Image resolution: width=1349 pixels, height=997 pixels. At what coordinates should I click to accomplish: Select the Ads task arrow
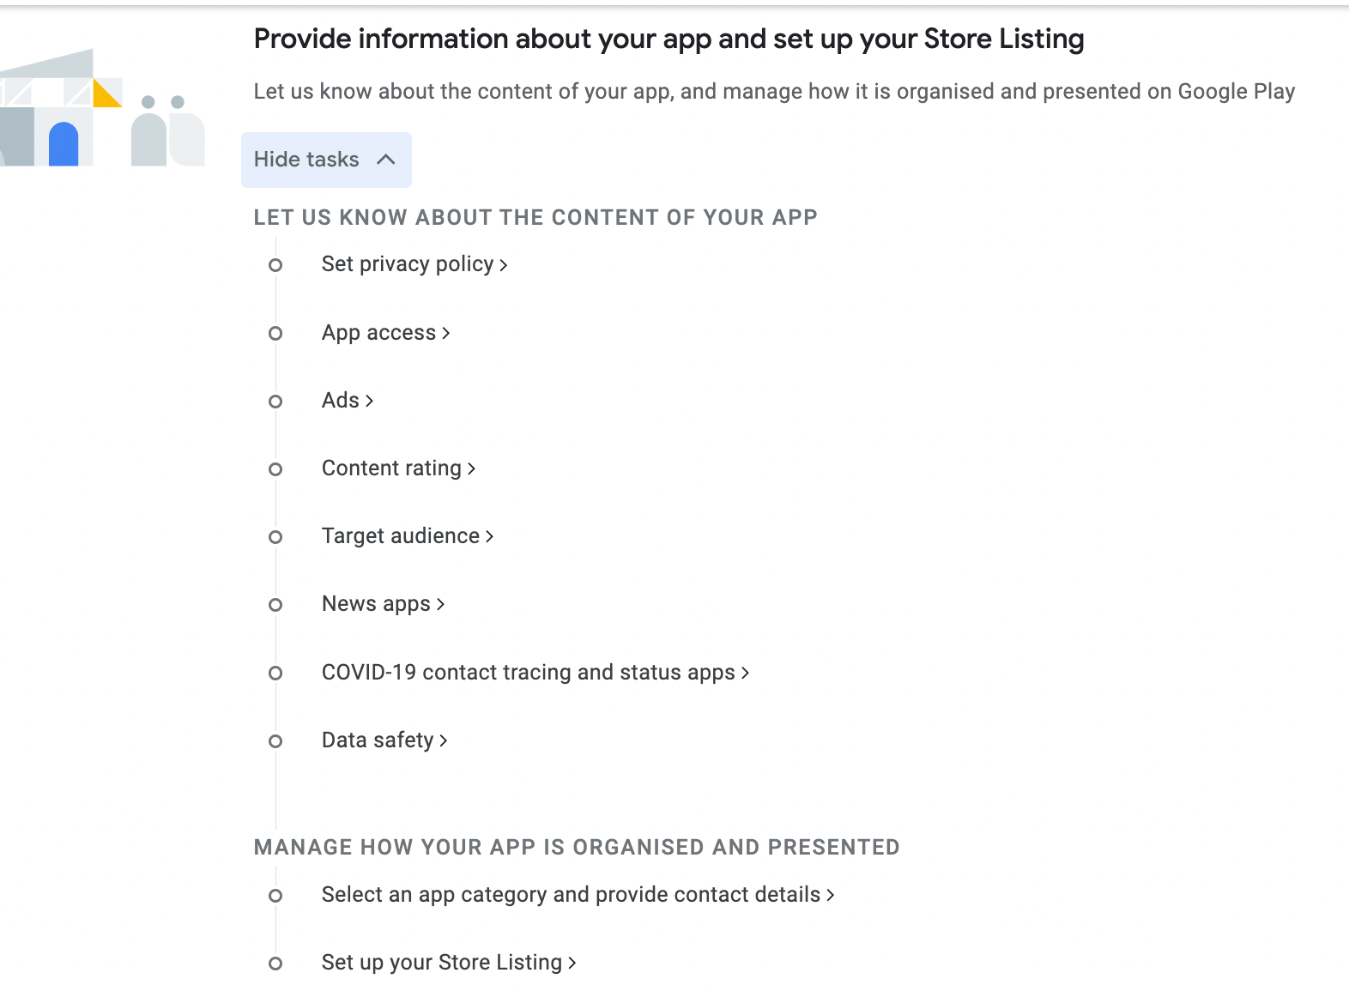369,401
